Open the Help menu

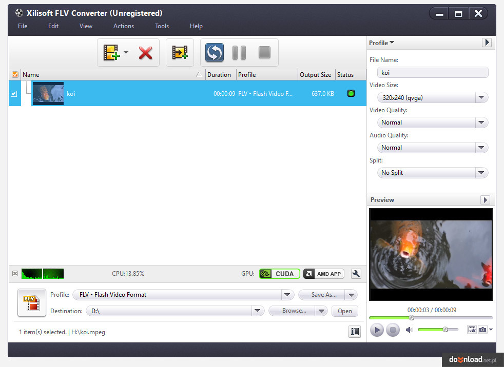point(196,26)
